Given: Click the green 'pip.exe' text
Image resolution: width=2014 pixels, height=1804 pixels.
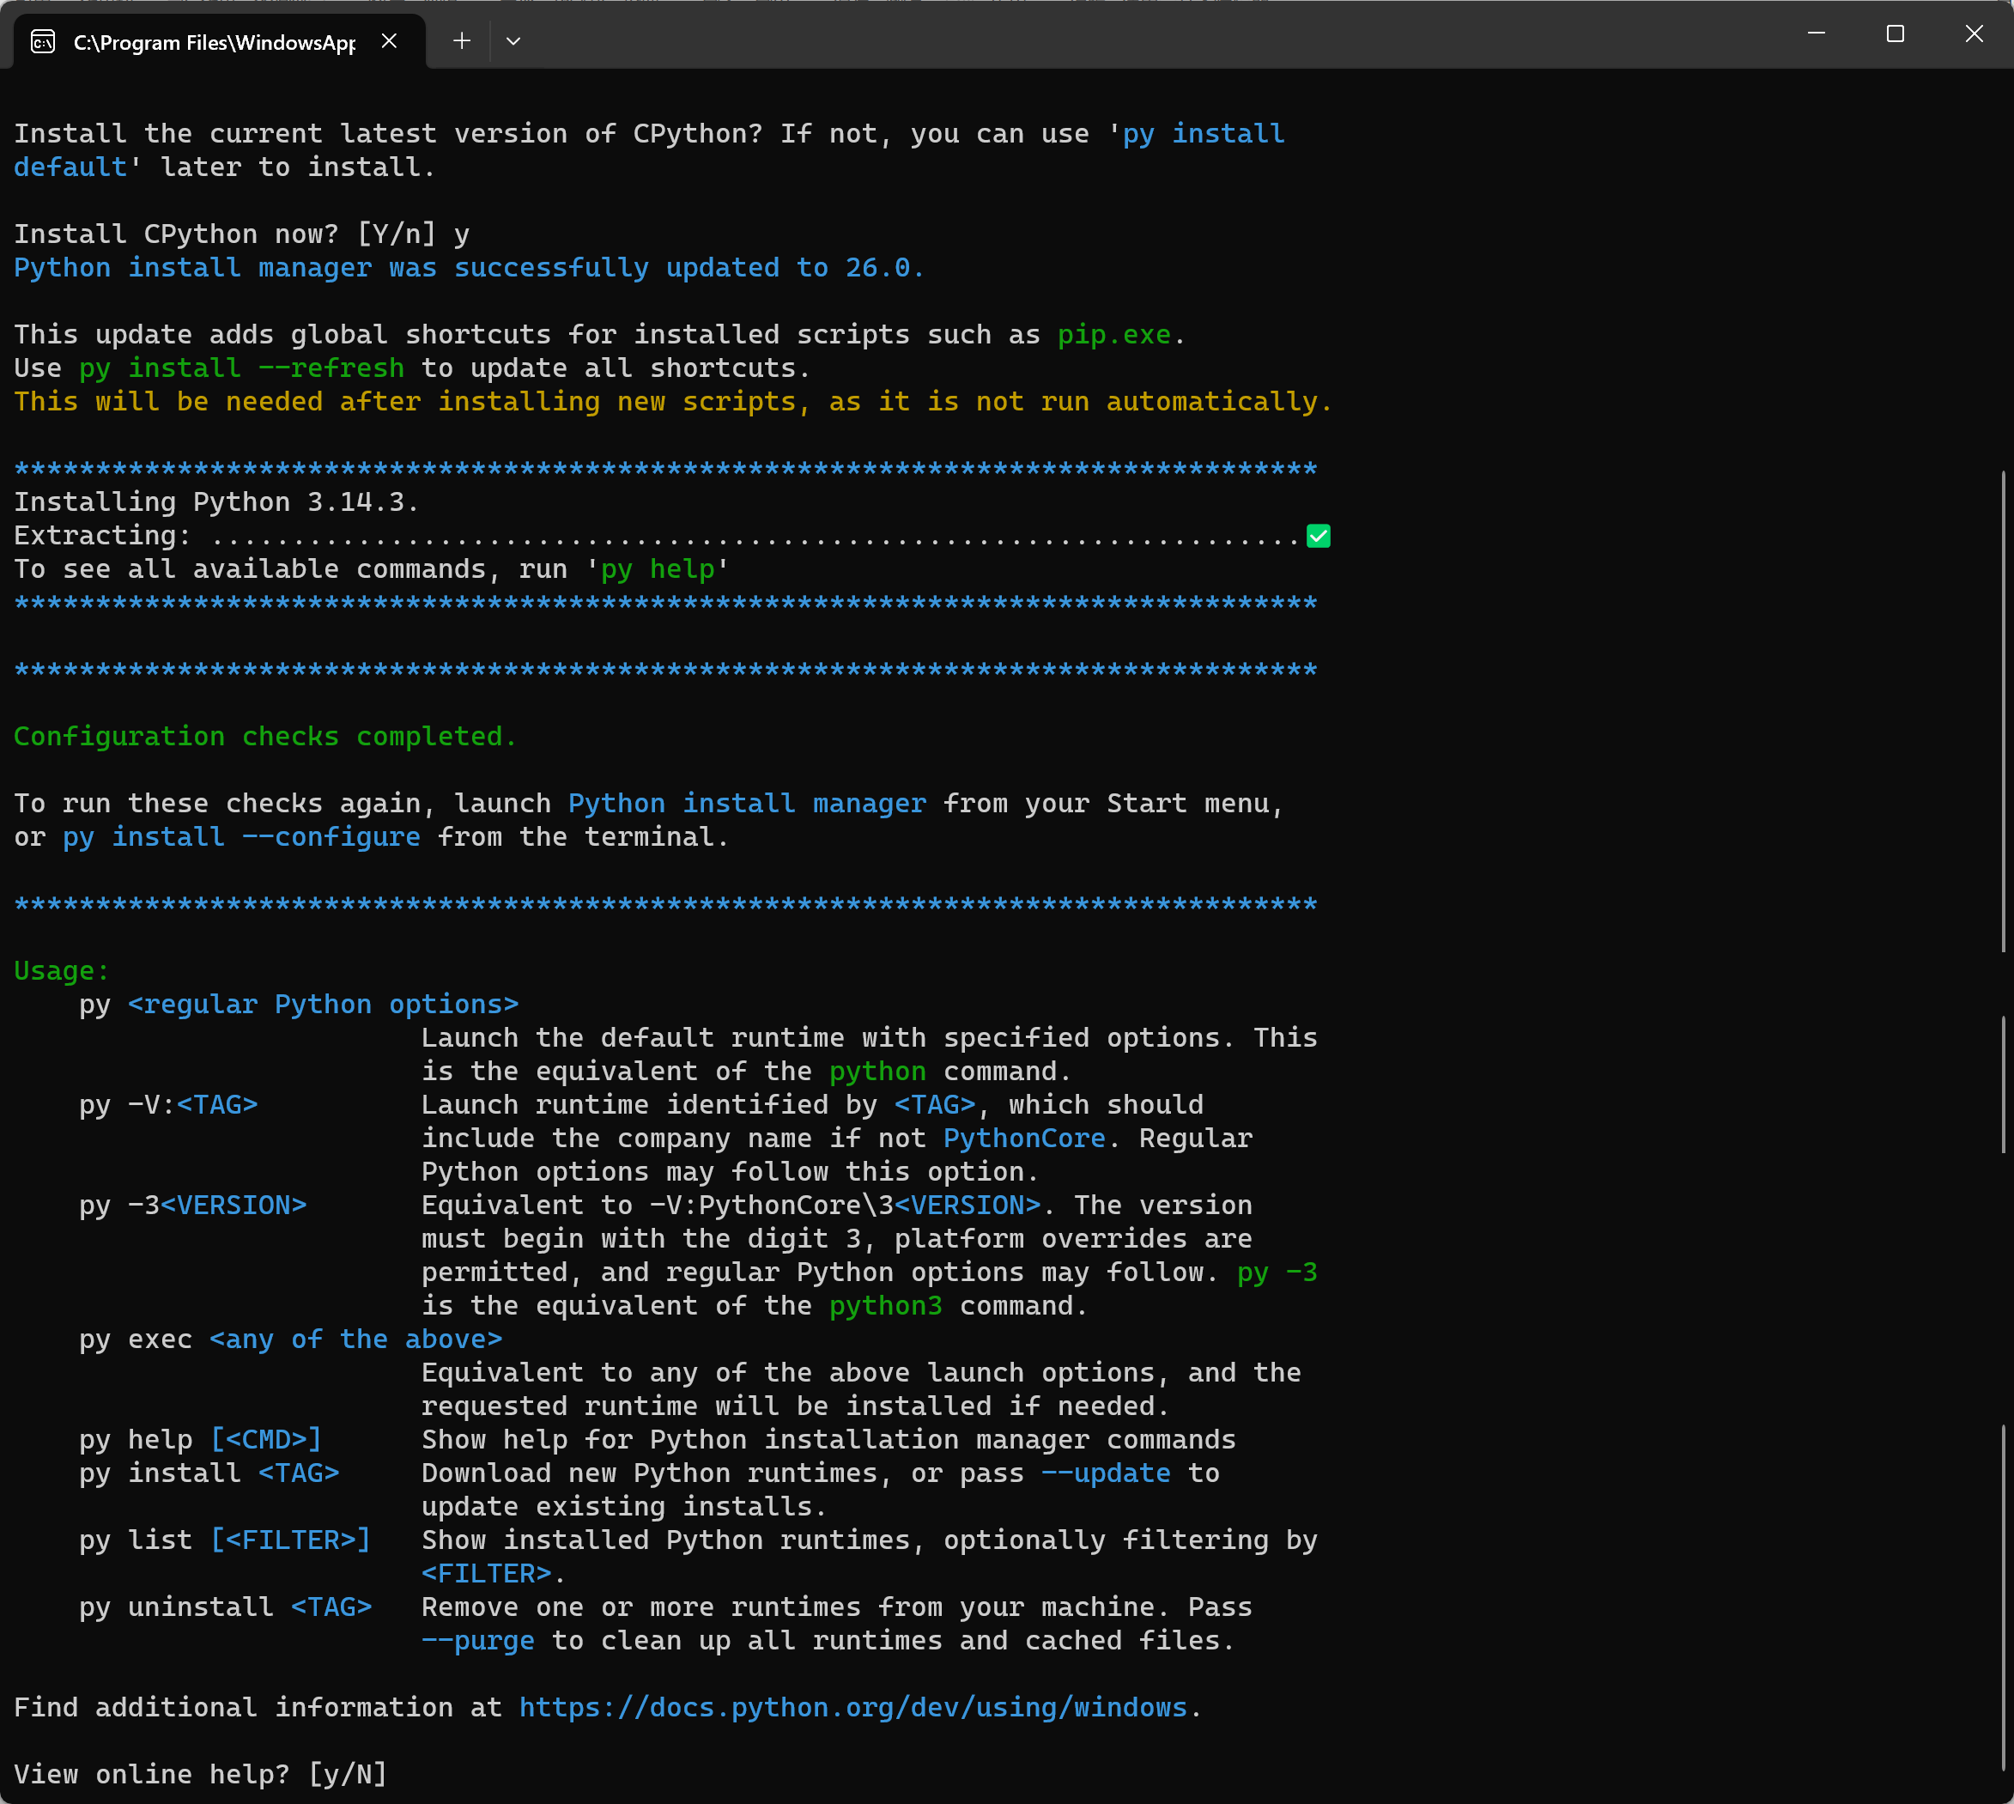Looking at the screenshot, I should point(1113,335).
